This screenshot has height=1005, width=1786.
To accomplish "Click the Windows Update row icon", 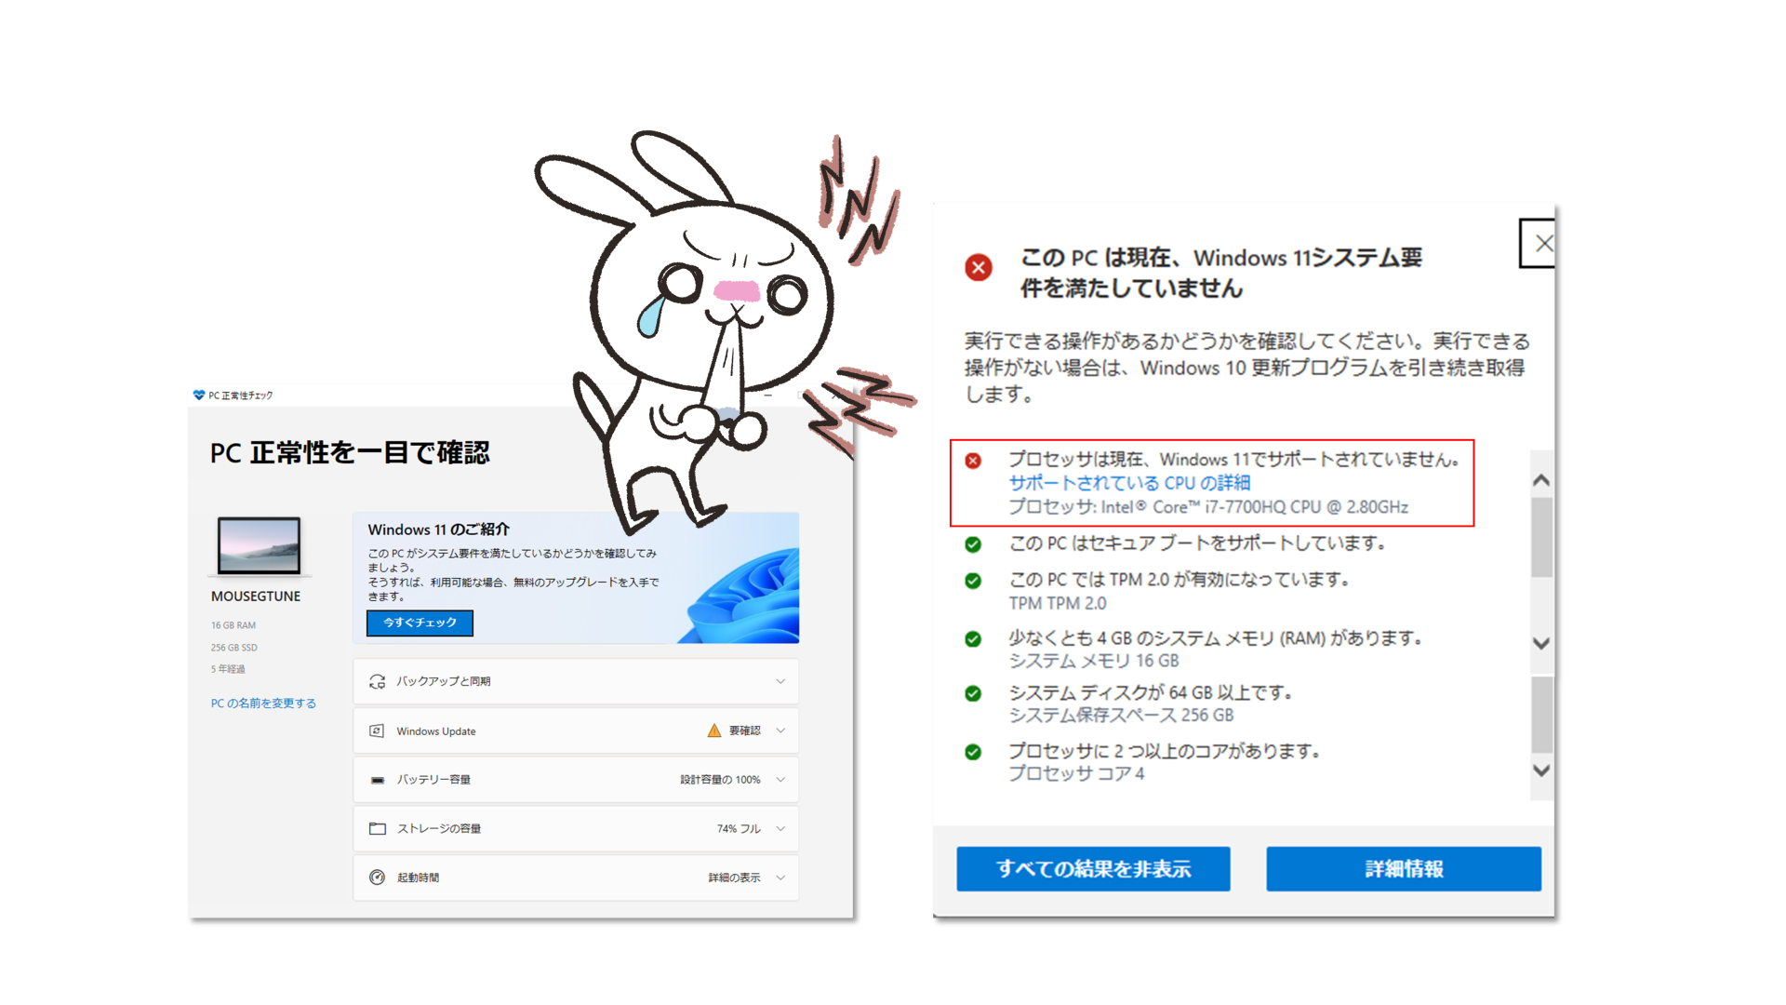I will tap(377, 731).
